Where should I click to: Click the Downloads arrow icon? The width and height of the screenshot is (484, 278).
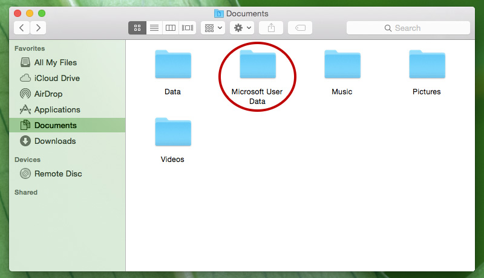(x=25, y=141)
